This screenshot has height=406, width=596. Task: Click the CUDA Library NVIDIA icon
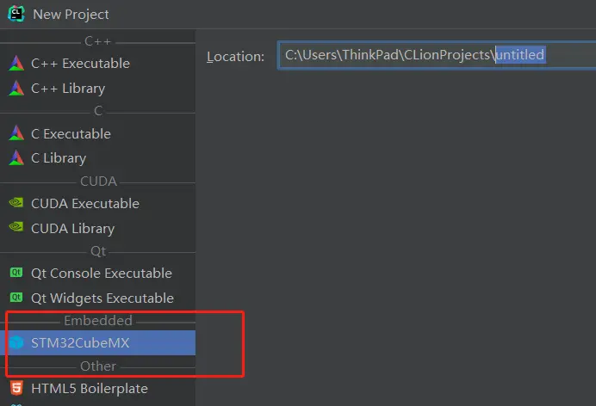tap(16, 229)
